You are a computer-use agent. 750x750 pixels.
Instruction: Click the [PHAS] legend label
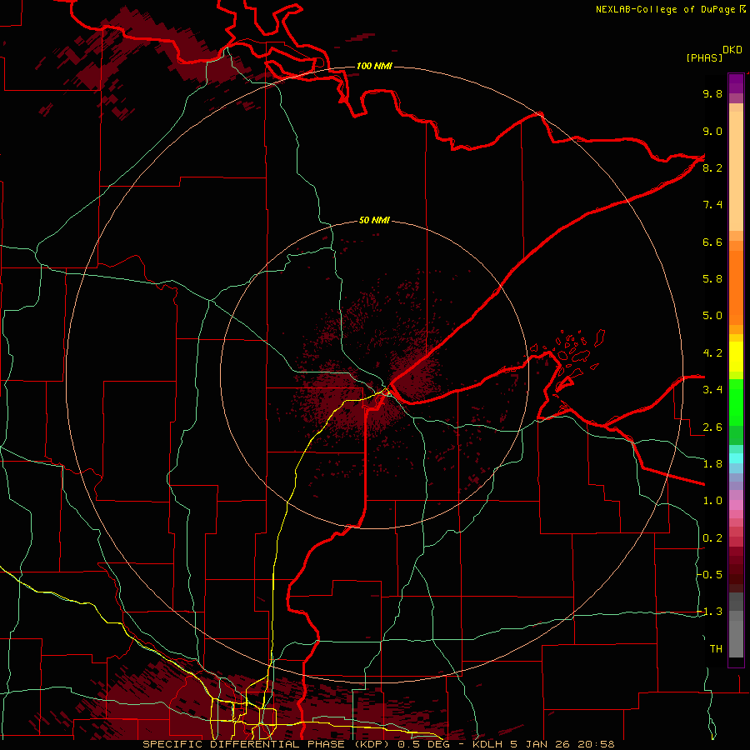(x=704, y=57)
